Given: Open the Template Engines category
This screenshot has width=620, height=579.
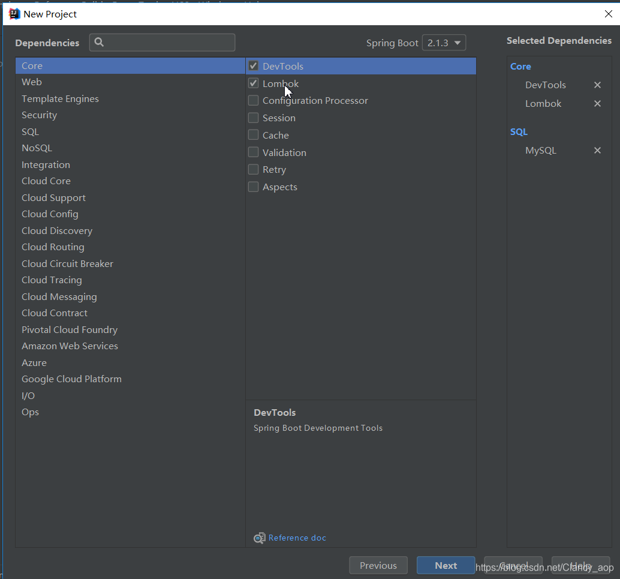Looking at the screenshot, I should (x=131, y=98).
